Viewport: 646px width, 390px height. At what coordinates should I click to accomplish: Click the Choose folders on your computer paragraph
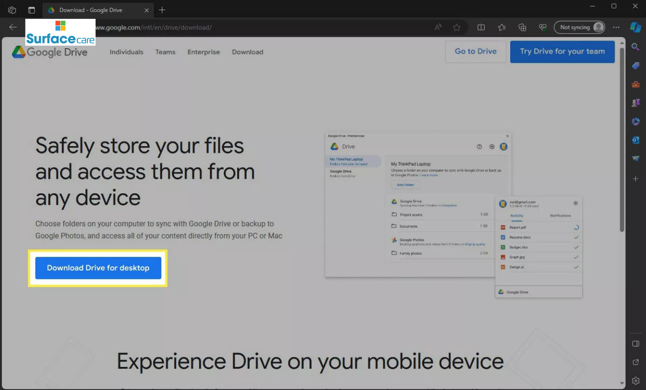(159, 230)
